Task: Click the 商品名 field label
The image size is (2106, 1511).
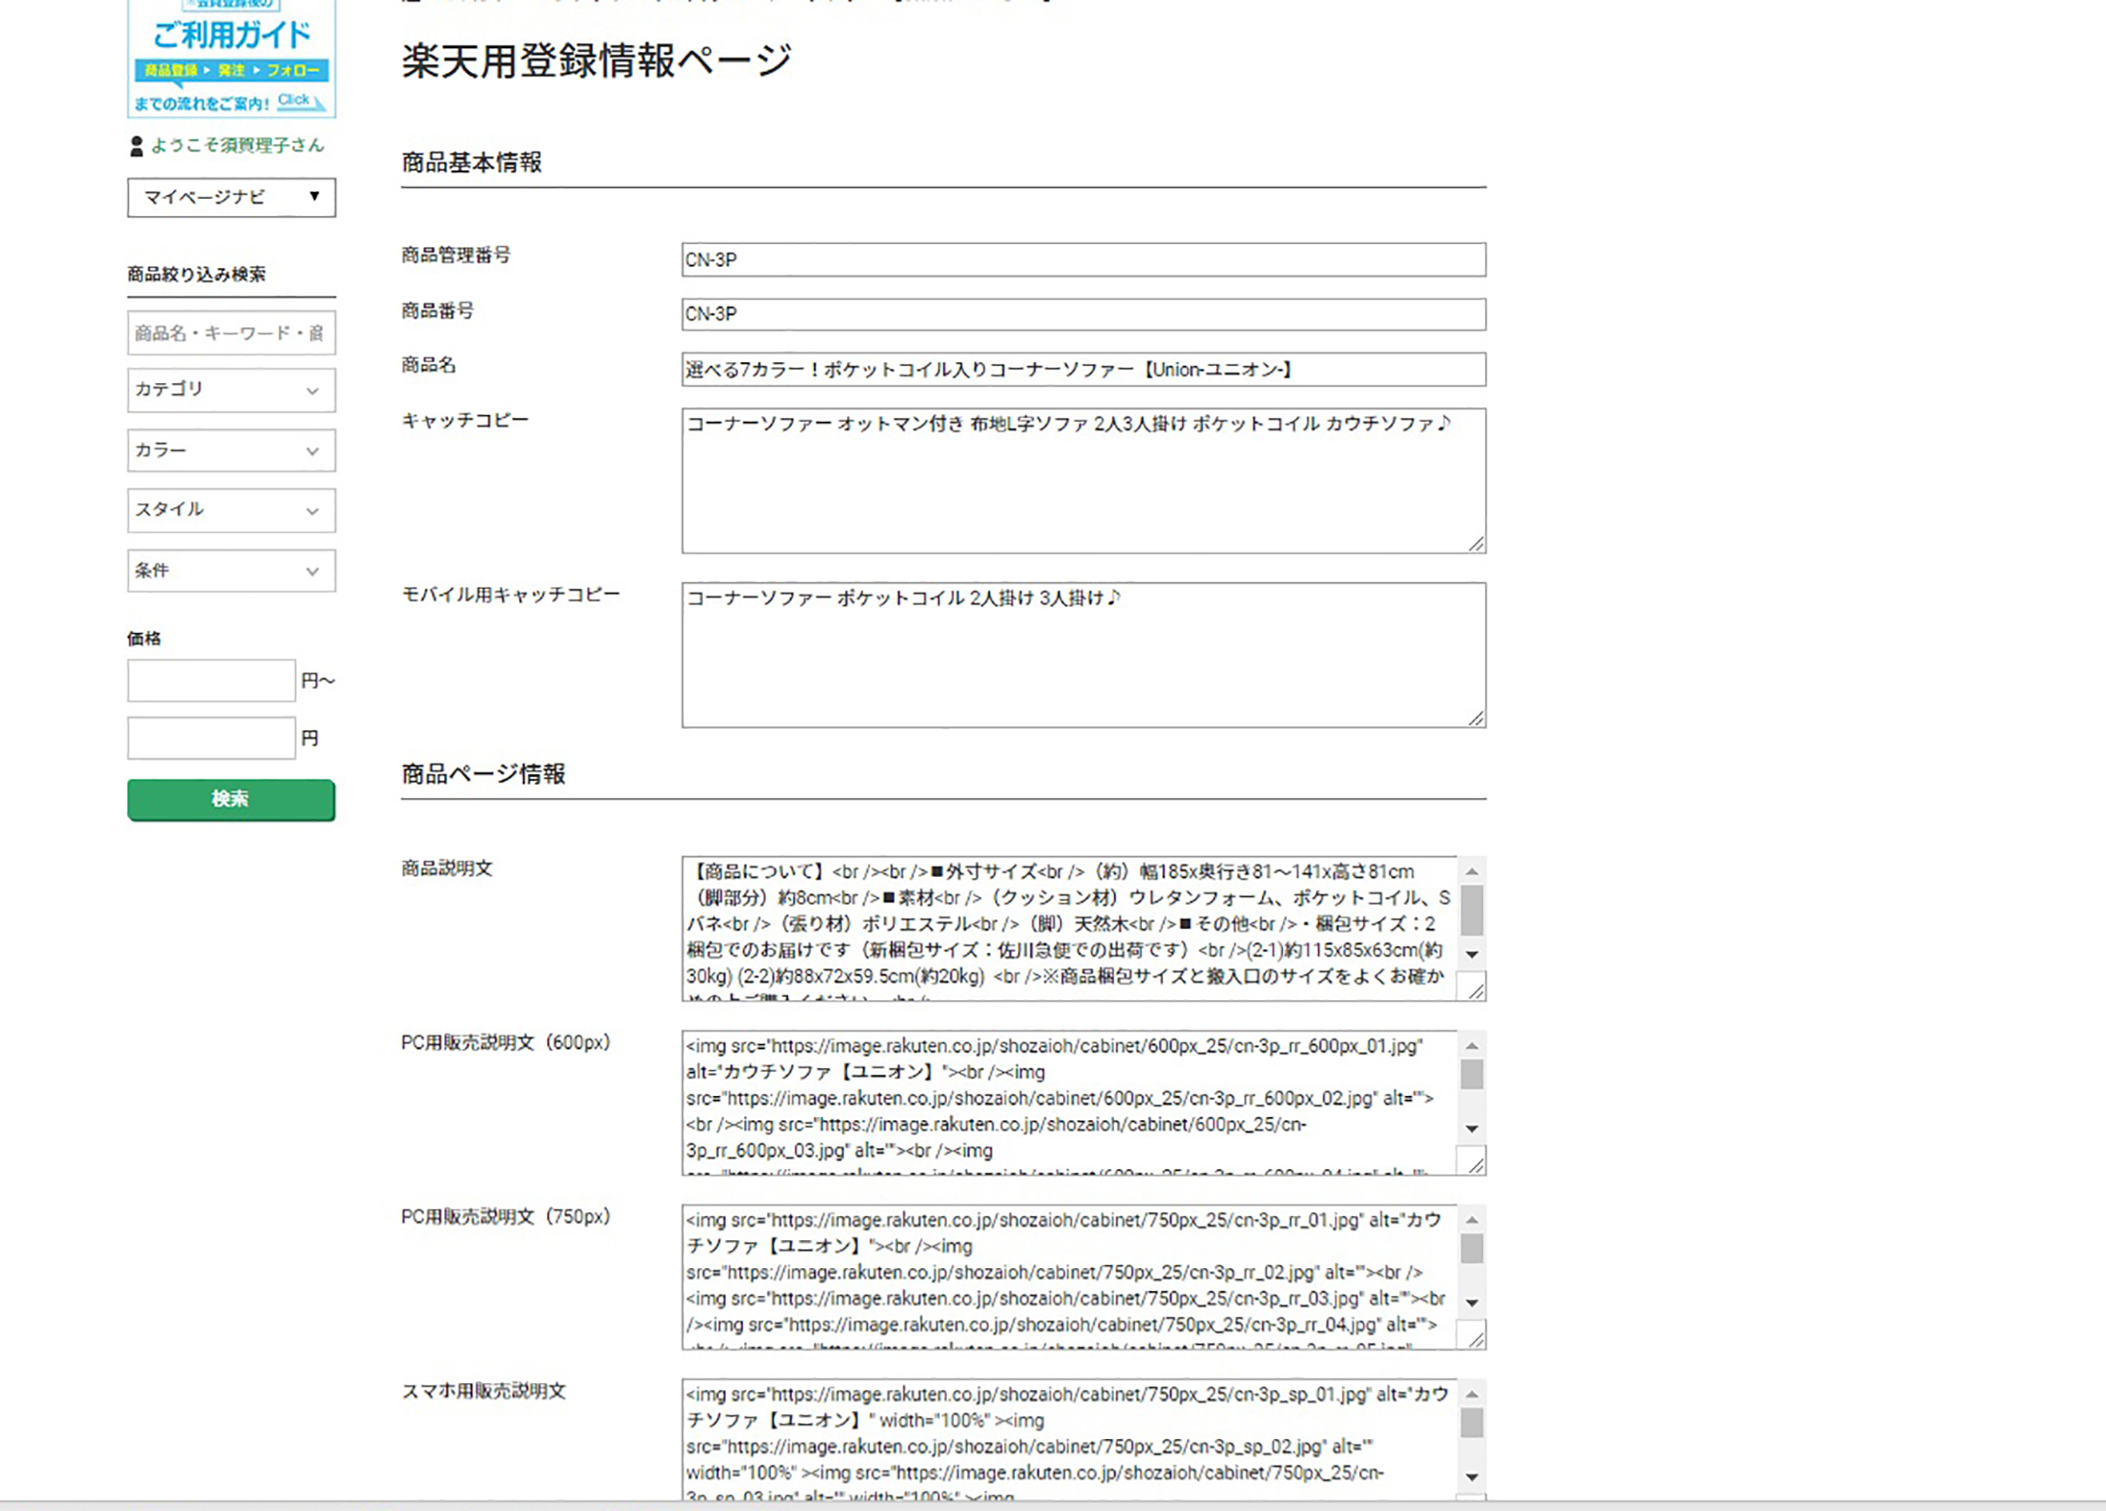Action: point(428,365)
